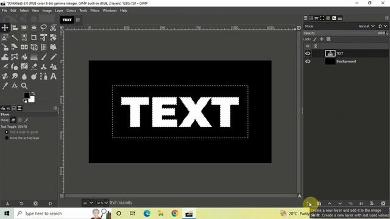The image size is (390, 219).
Task: Select the Alignment tool
Action: [15, 27]
